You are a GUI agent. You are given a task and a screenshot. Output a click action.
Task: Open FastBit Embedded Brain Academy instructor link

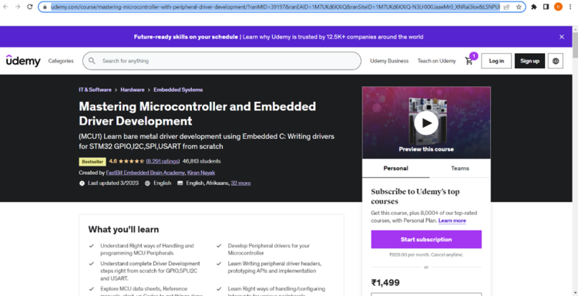(145, 173)
